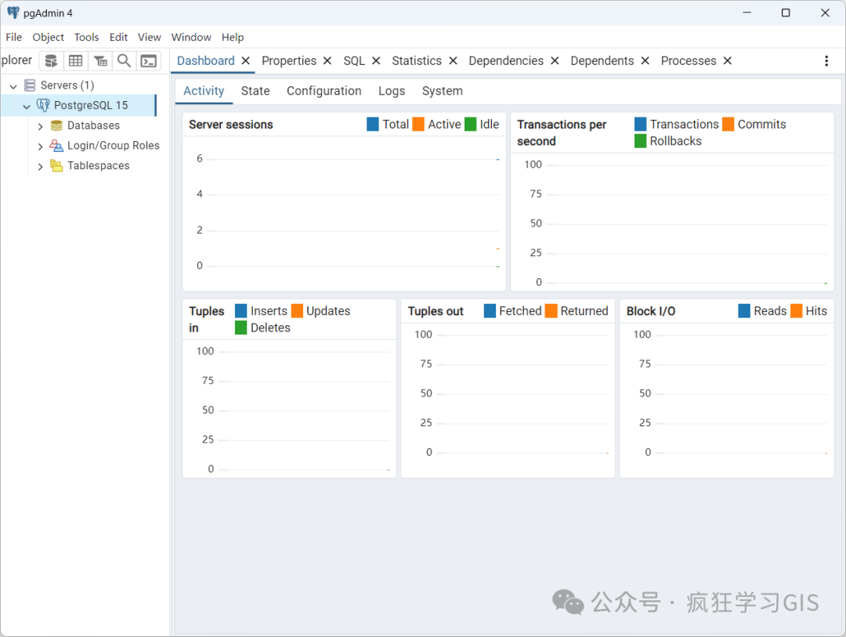The height and width of the screenshot is (637, 846).
Task: Click the Server sessions chart title
Action: click(x=231, y=125)
